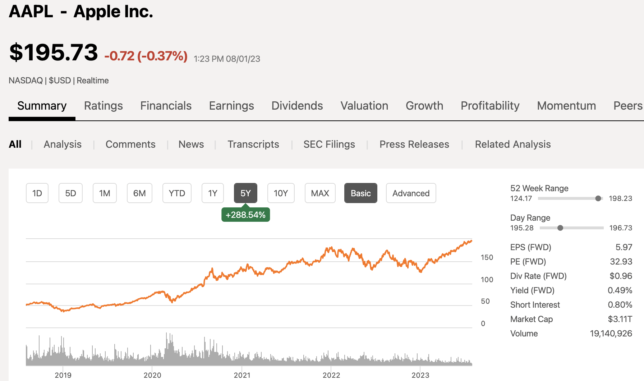Screen dimensions: 644x381
Task: Filter by Analysis
Action: tap(63, 144)
